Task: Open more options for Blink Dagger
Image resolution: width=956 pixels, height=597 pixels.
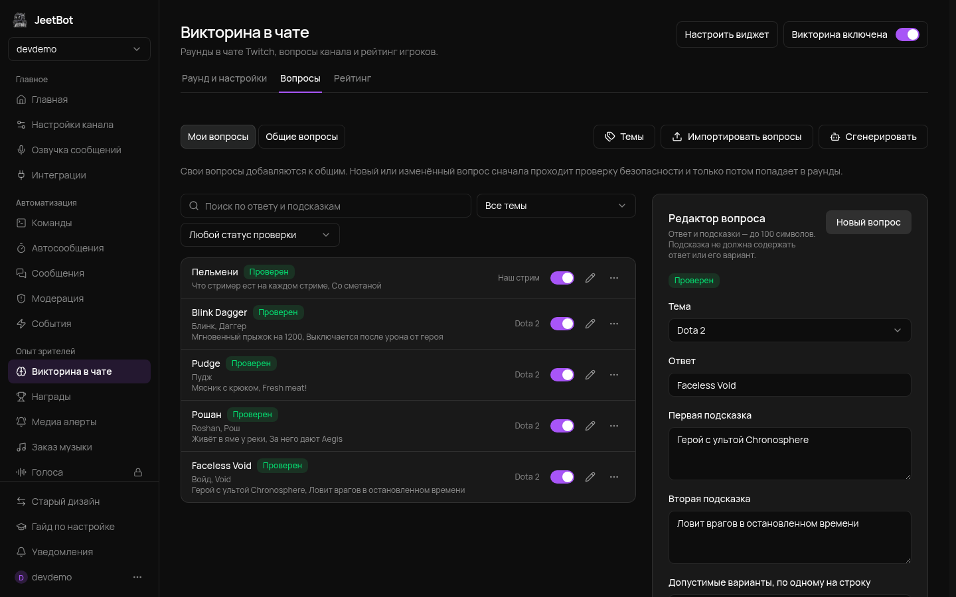Action: 614,324
